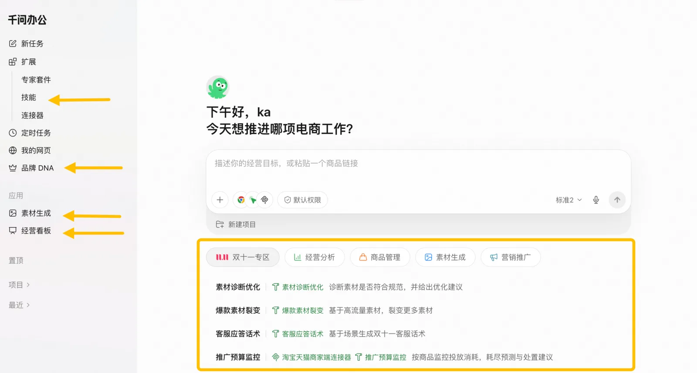Click the 品牌 DNA crown icon
Screen dimensions: 697x373
point(13,168)
